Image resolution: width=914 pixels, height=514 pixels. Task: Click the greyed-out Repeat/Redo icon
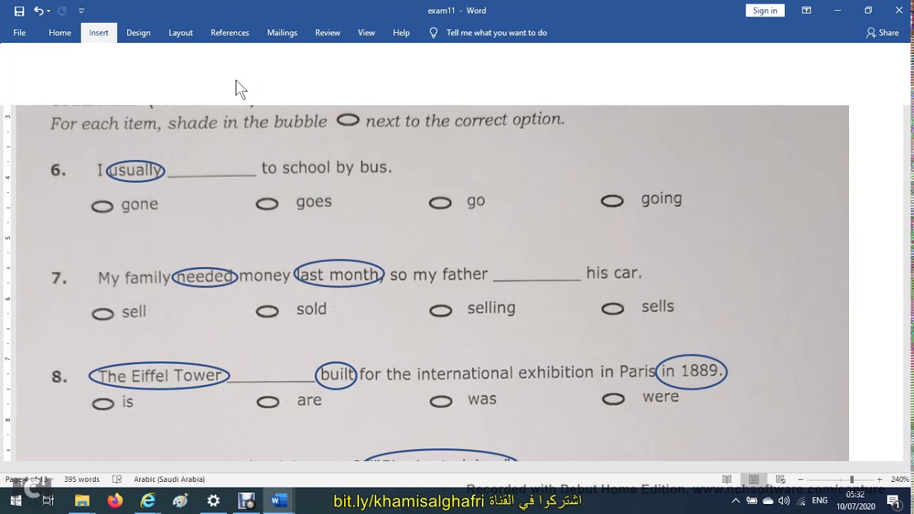tap(61, 11)
